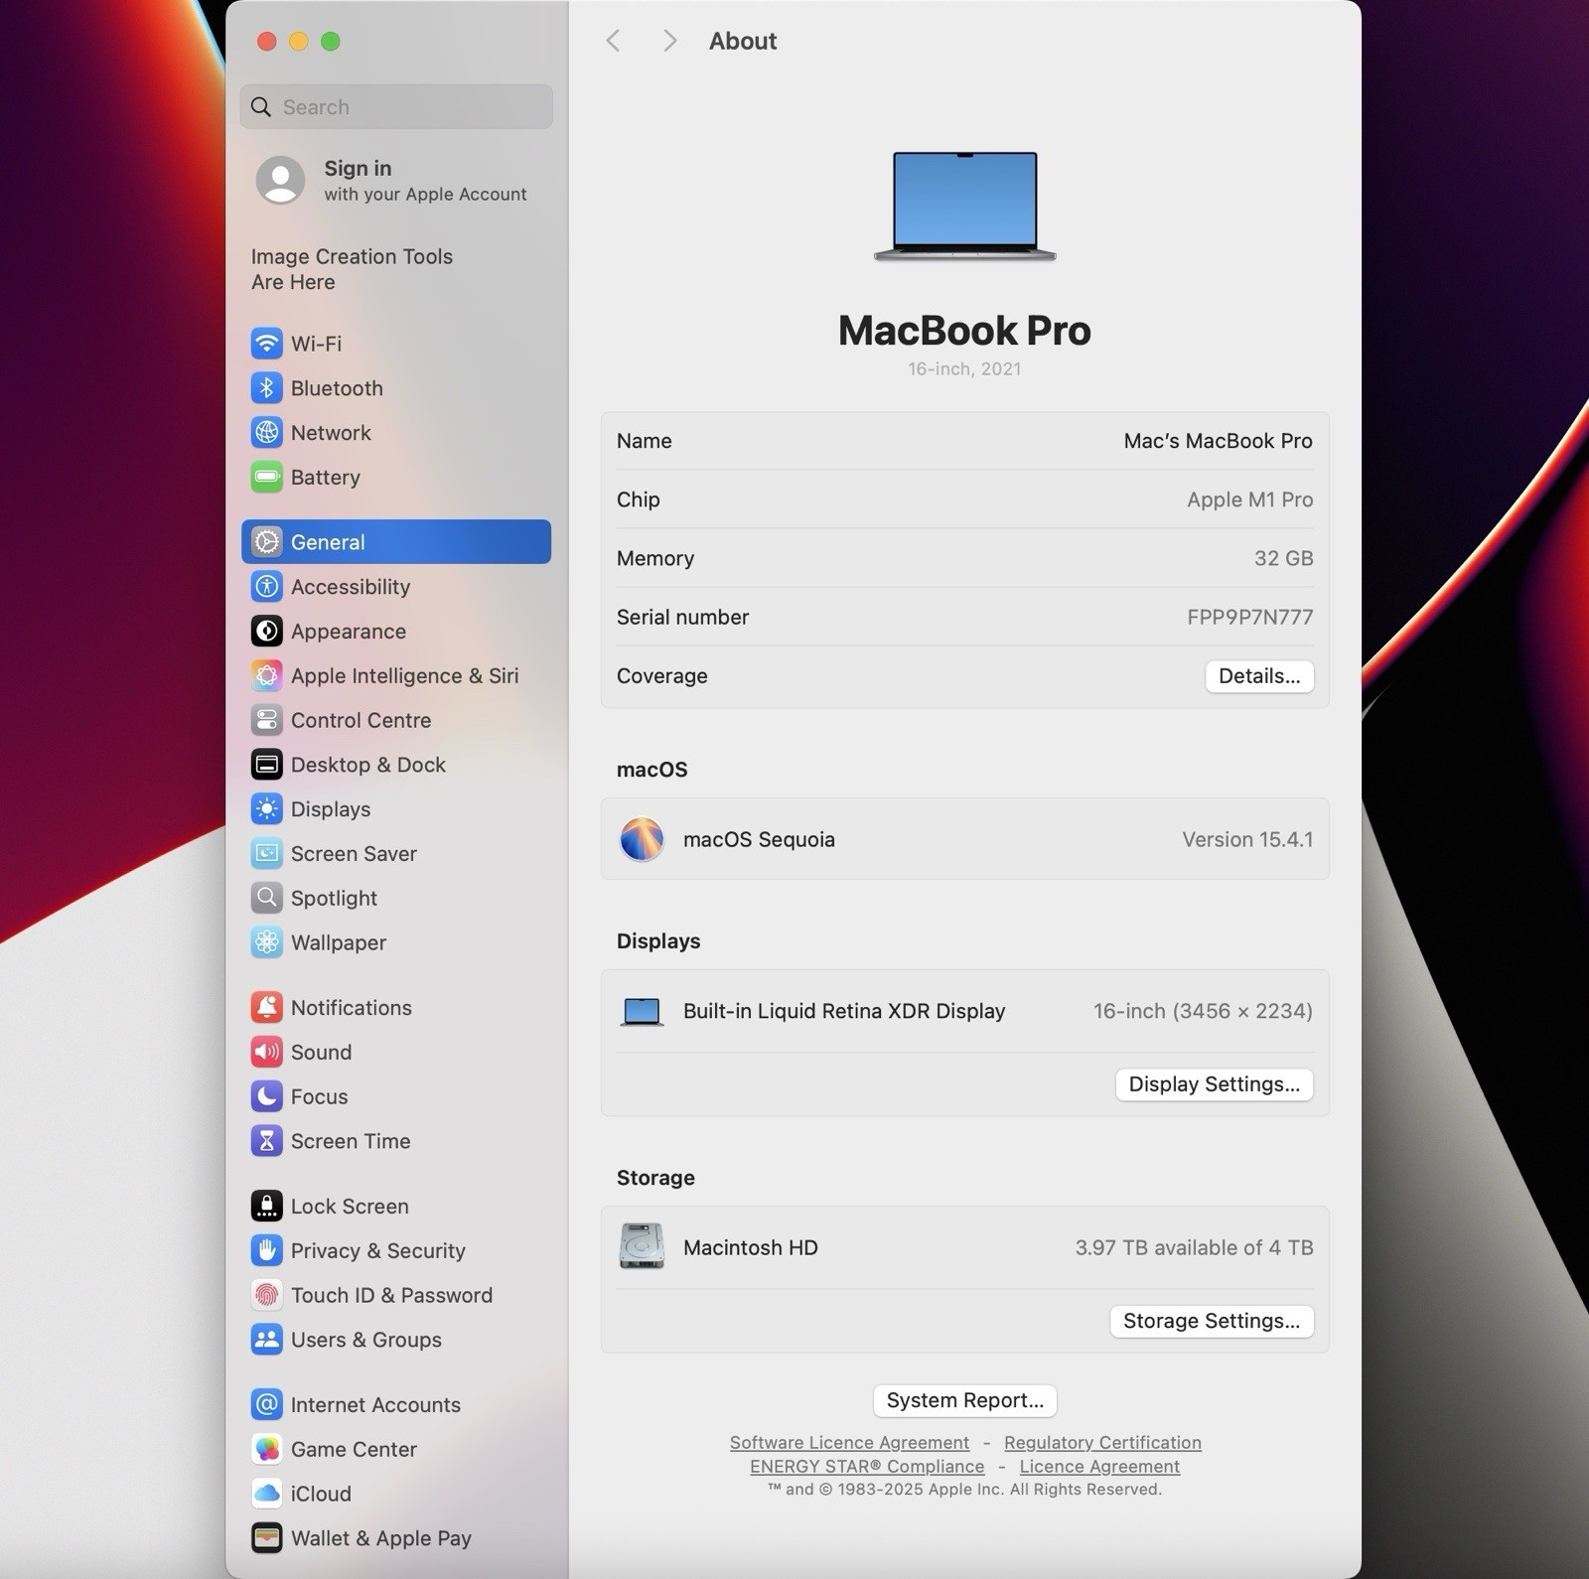The height and width of the screenshot is (1579, 1589).
Task: Click the Apple M1 Pro chip value
Action: pyautogui.click(x=1249, y=500)
